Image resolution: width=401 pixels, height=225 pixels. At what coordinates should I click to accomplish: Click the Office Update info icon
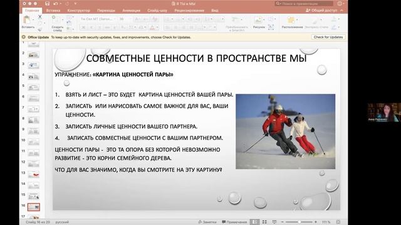tap(24, 37)
